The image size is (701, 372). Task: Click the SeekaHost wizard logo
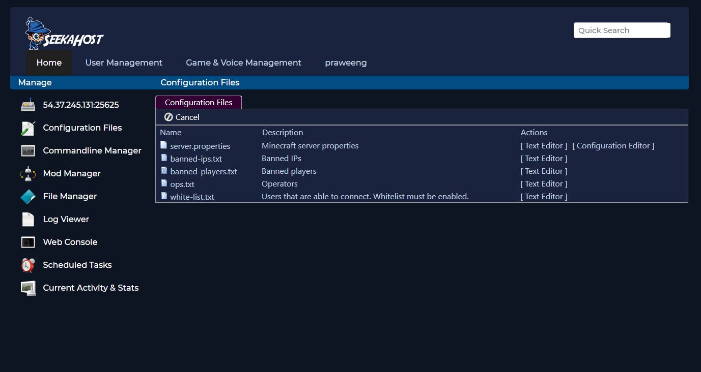(x=64, y=34)
